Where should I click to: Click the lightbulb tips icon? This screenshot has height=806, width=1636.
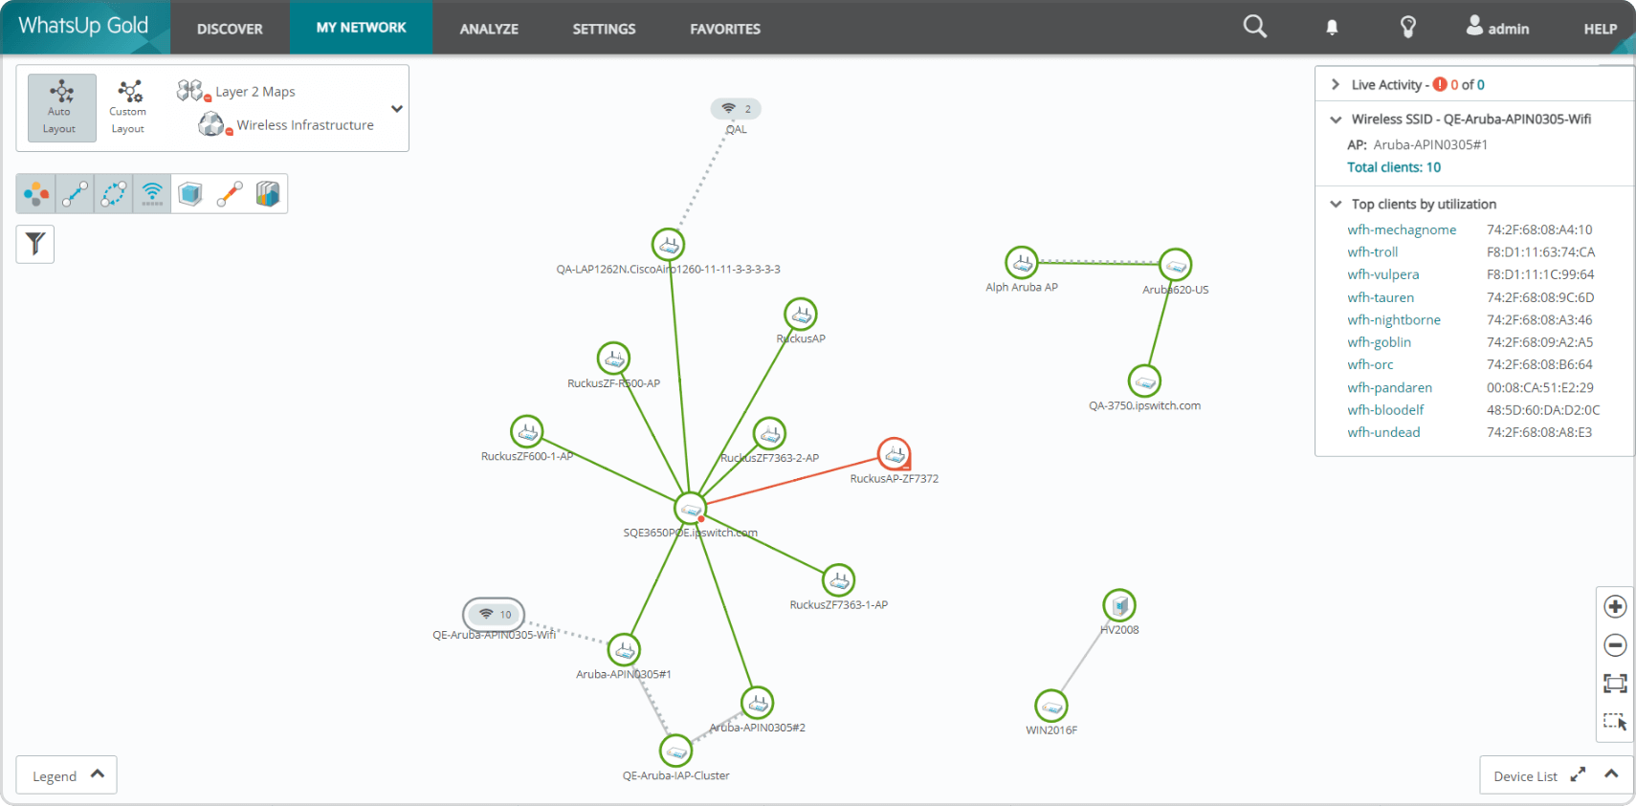point(1407,28)
